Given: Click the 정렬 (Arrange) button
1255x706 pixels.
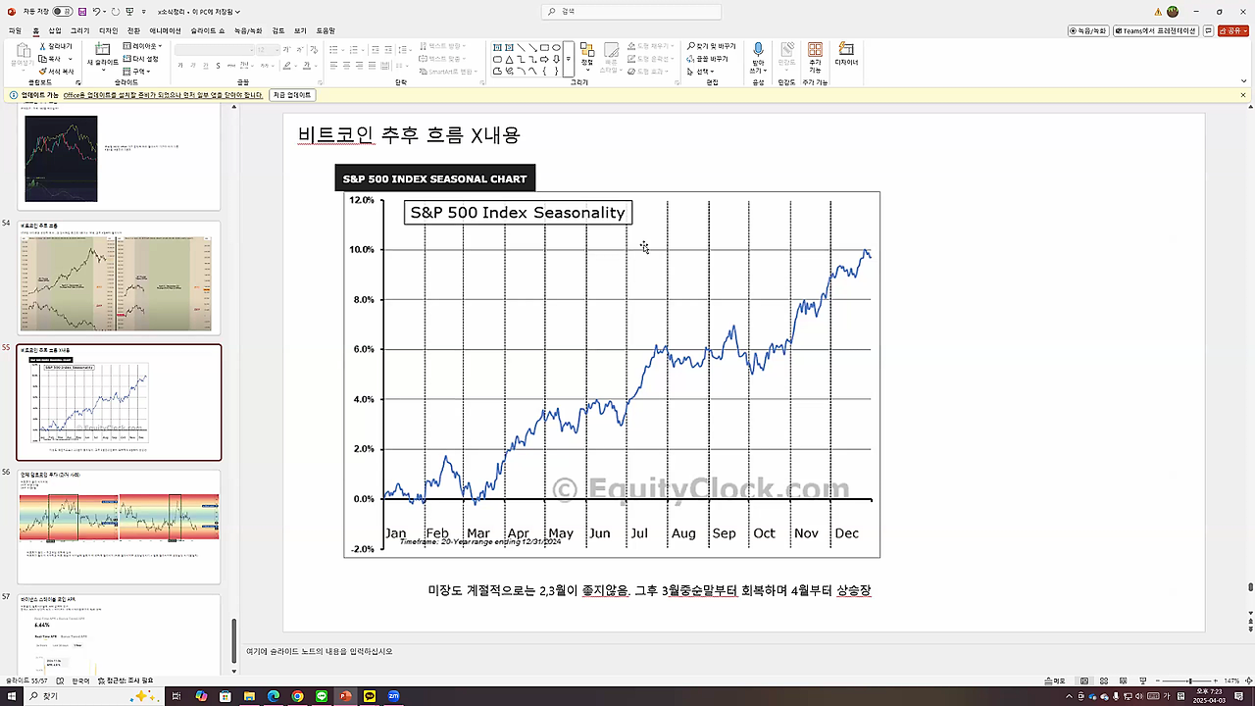Looking at the screenshot, I should pos(587,54).
